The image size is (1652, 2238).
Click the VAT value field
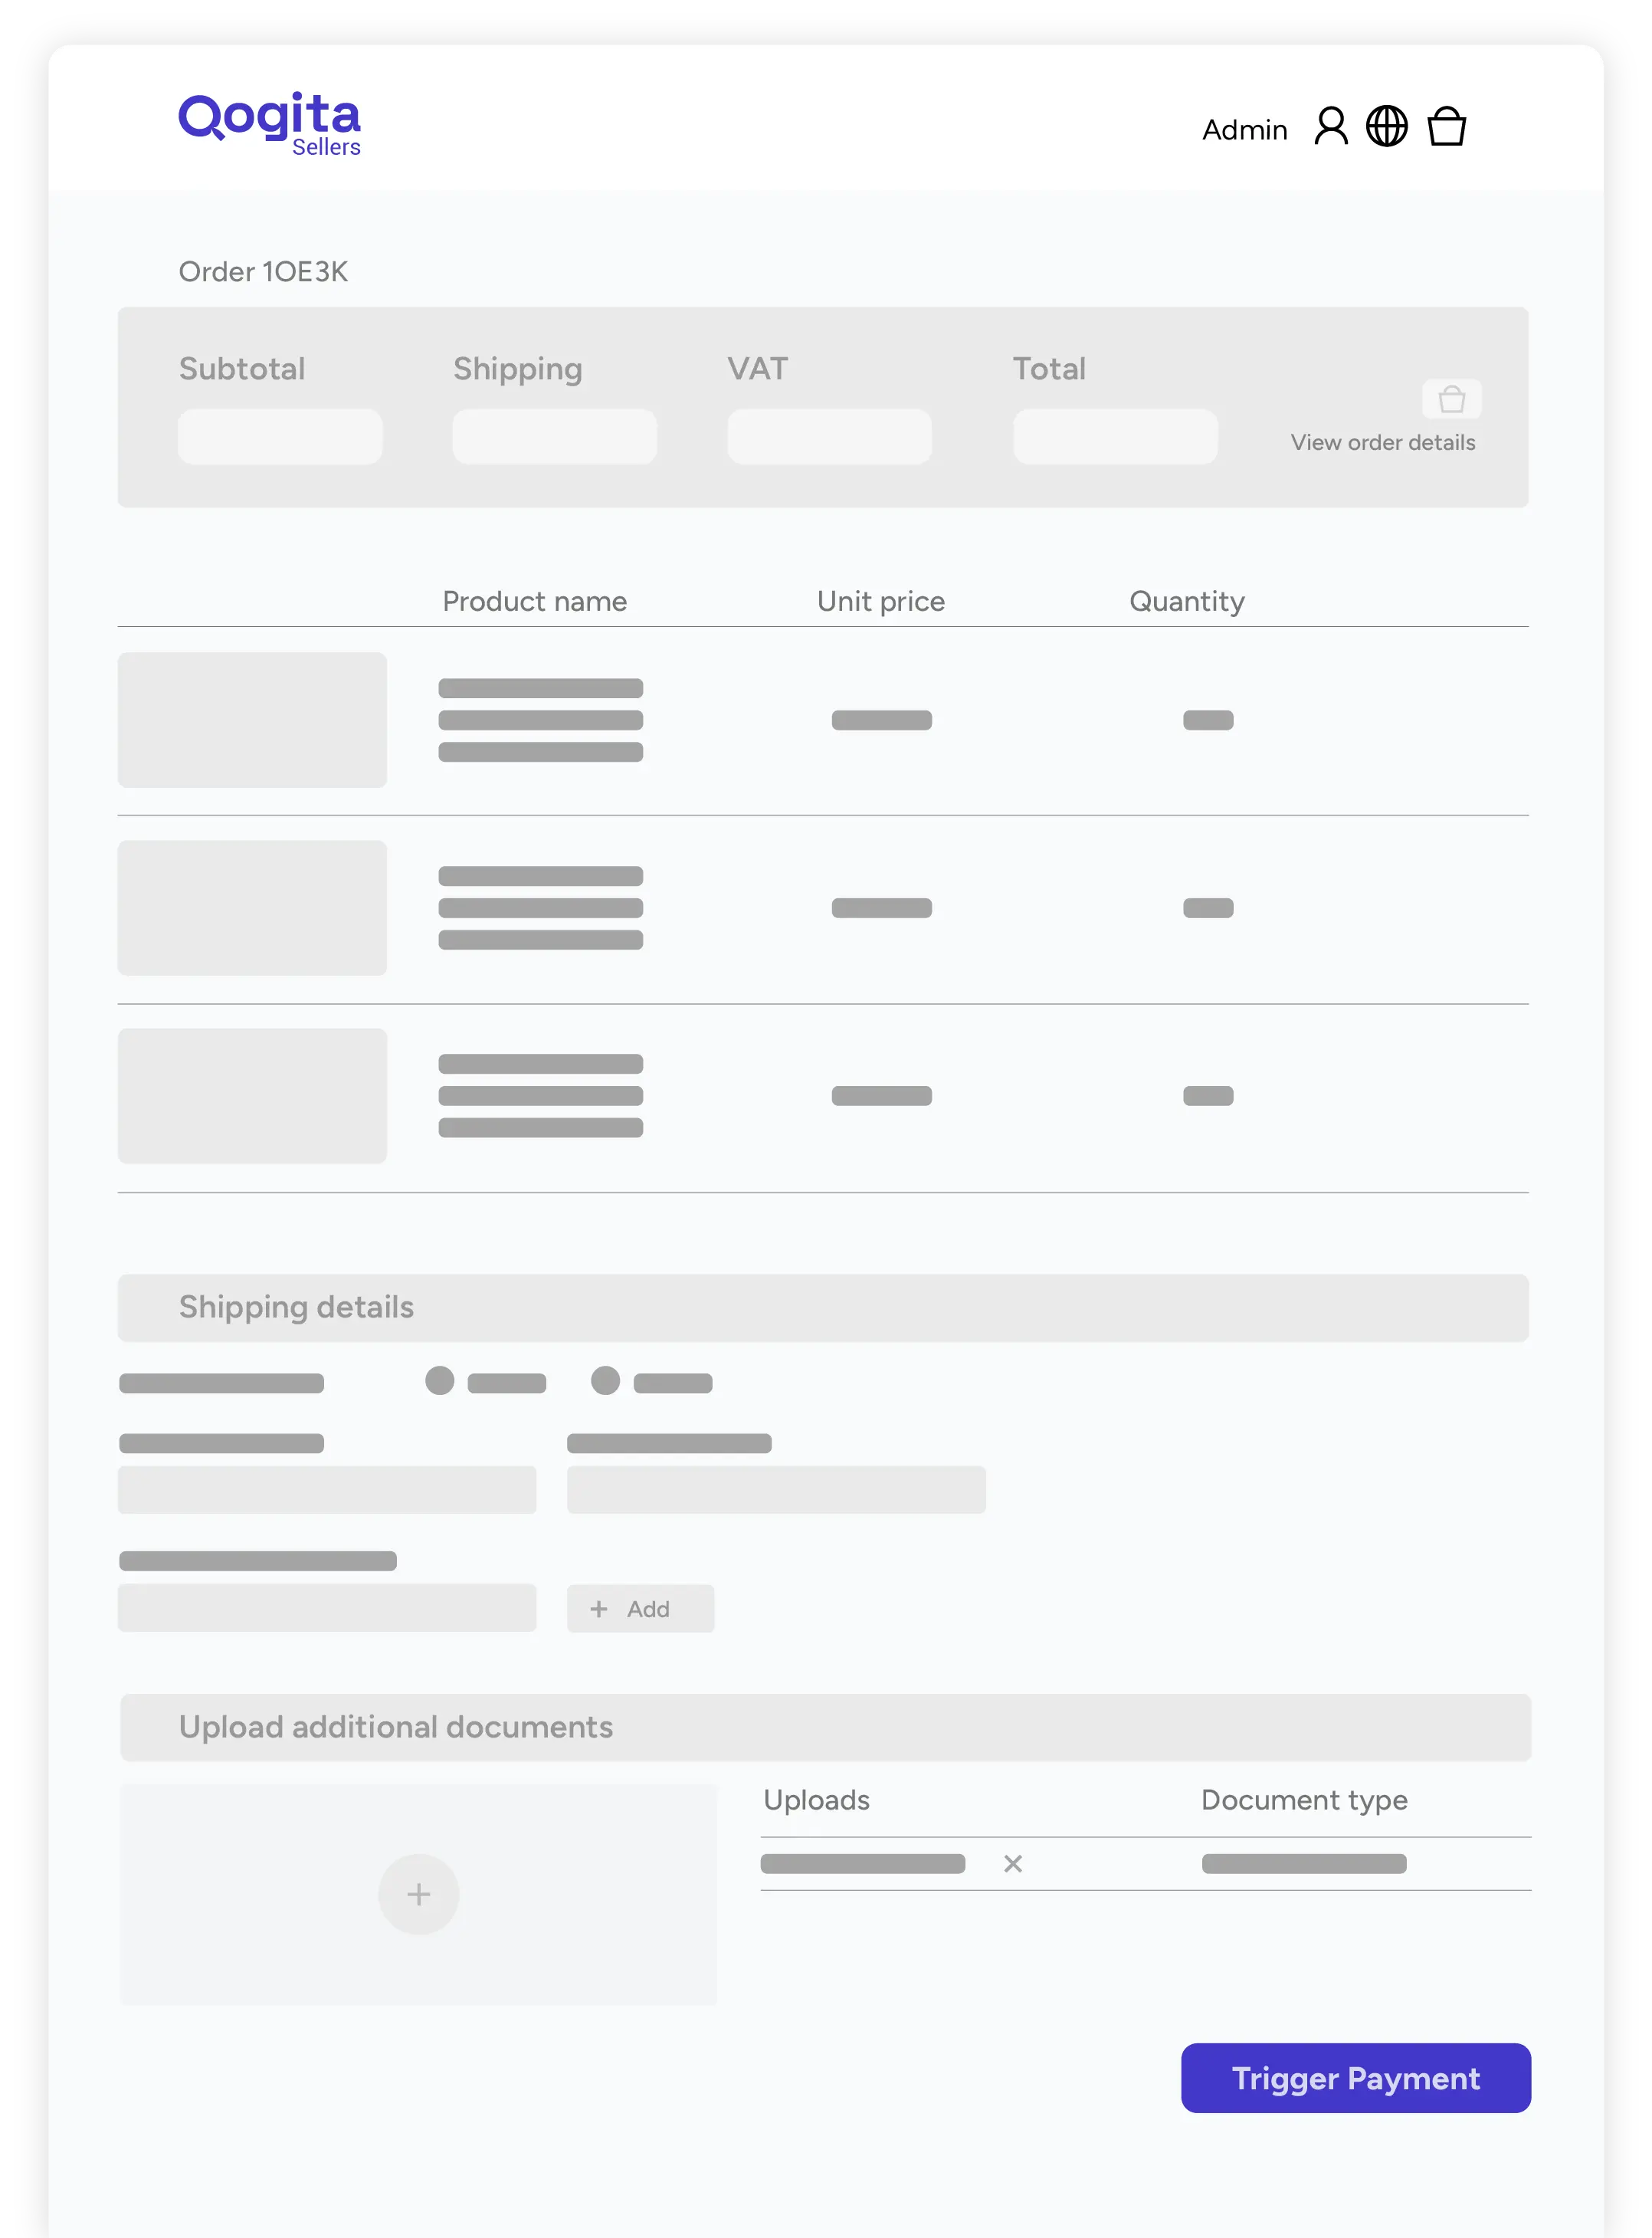click(829, 436)
